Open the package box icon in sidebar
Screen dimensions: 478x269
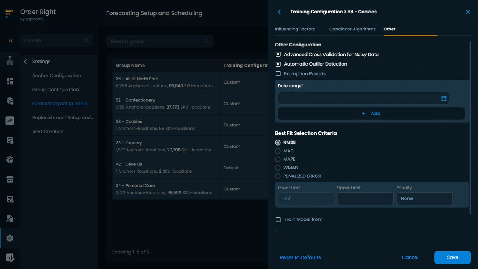[x=10, y=160]
